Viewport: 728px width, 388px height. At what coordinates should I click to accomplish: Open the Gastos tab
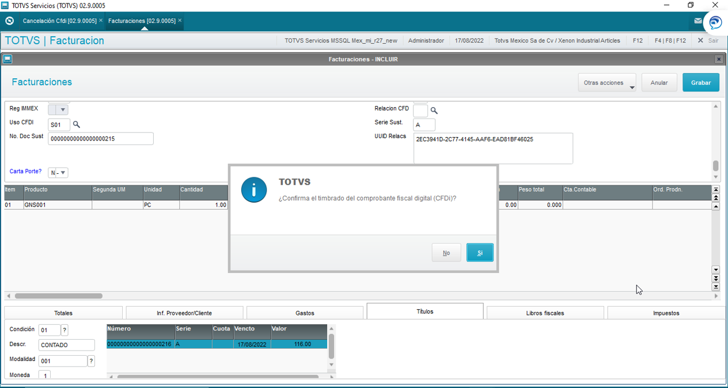305,313
